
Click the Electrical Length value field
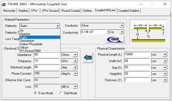pos(47,67)
